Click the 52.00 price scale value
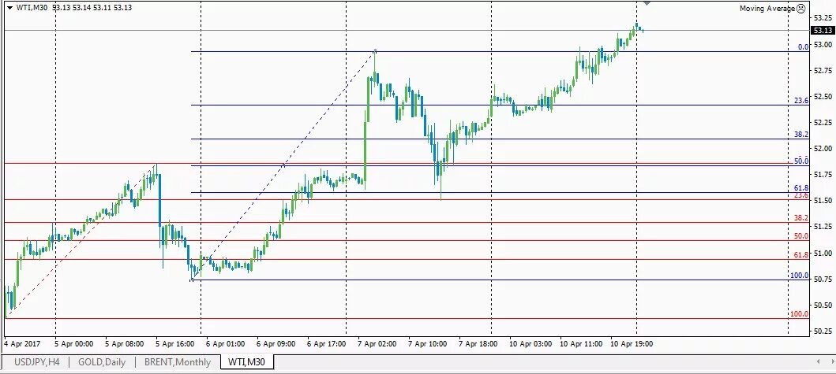 pos(823,149)
